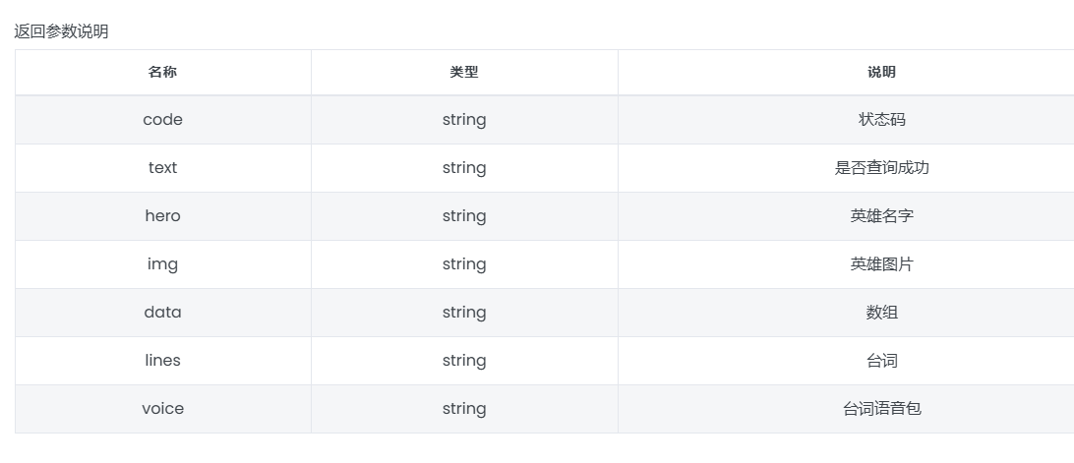Click the string type in code row
This screenshot has height=463, width=1074.
point(464,120)
